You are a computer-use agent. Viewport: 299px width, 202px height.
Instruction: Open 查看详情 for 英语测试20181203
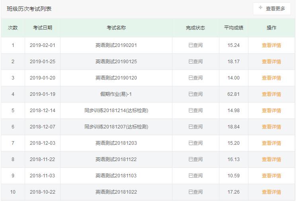(272, 143)
